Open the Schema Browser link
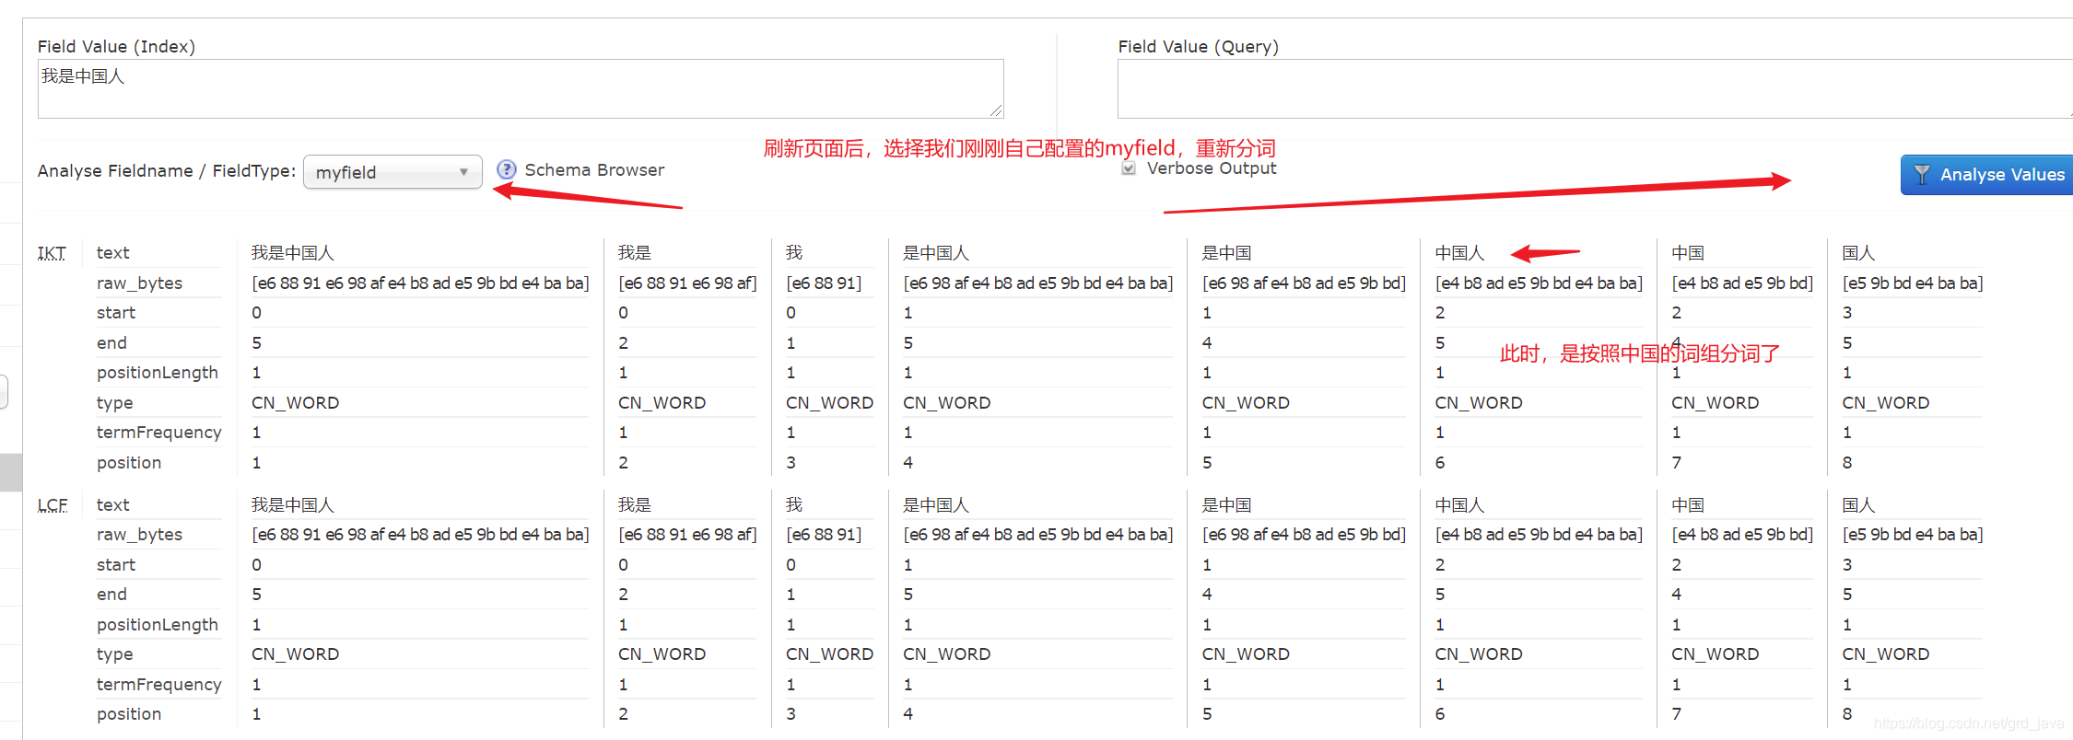 (x=594, y=169)
